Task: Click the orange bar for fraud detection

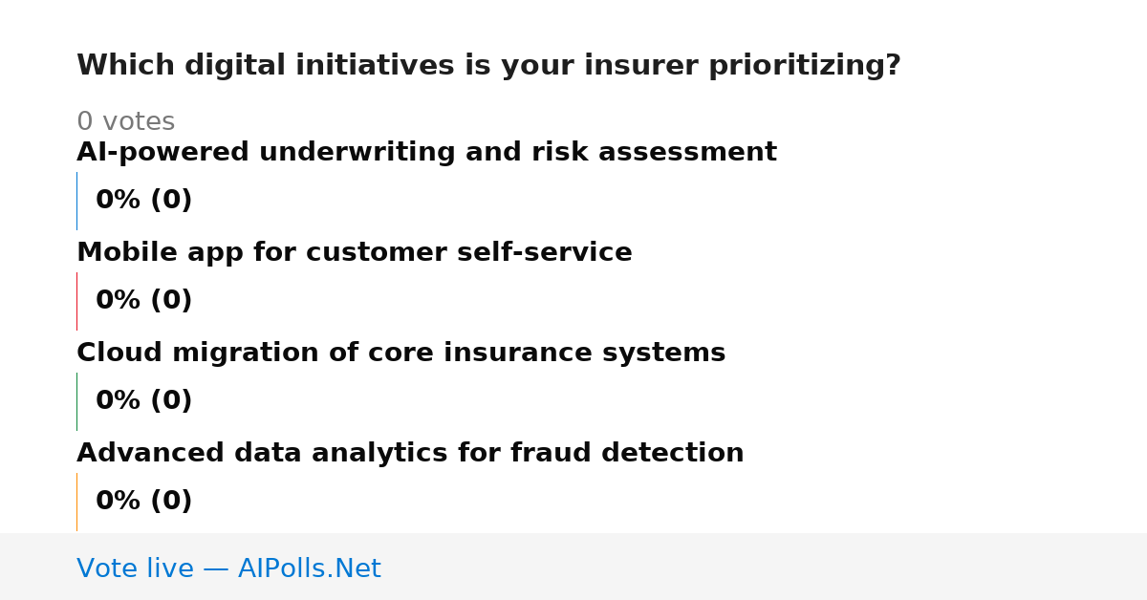Action: (x=76, y=502)
